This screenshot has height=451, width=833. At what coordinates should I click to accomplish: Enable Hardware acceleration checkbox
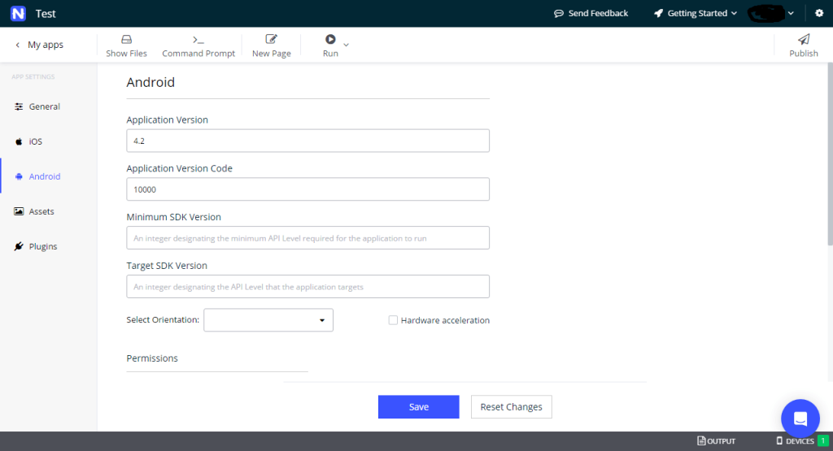393,320
